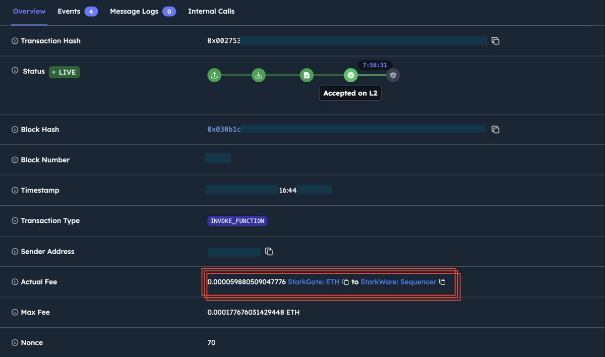Screen dimensions: 605x357
Task: Click info icon beside Nonce
Action: [15, 343]
